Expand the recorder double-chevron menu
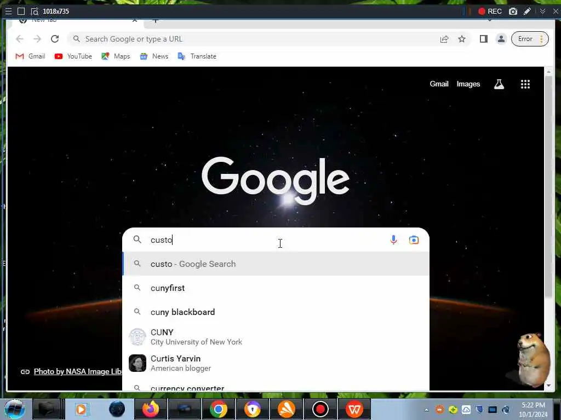The height and width of the screenshot is (420, 561). (x=542, y=11)
